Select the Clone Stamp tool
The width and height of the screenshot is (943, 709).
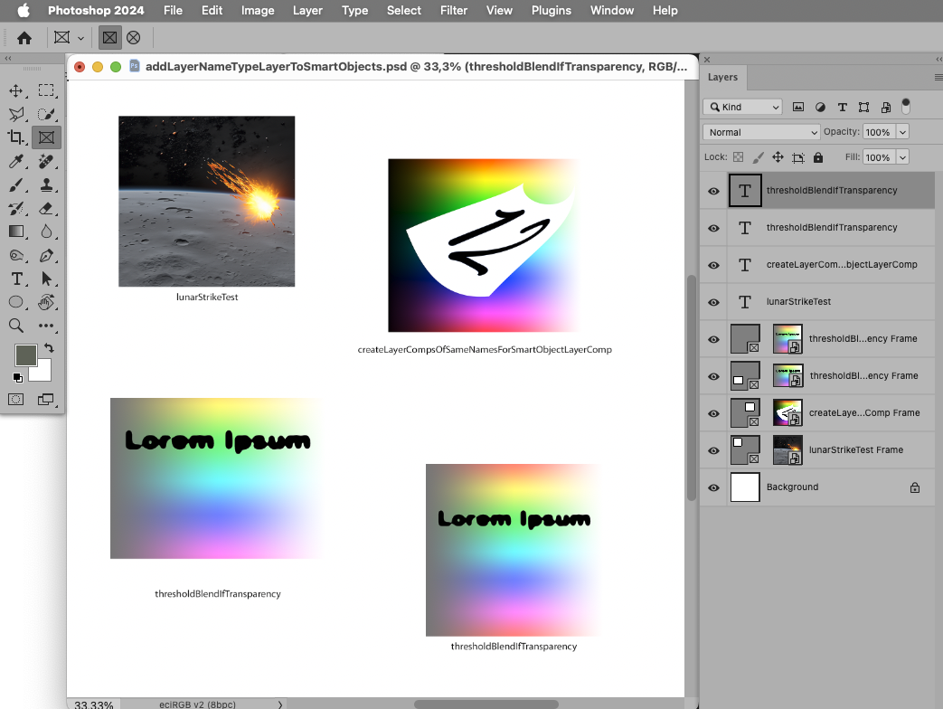(45, 184)
